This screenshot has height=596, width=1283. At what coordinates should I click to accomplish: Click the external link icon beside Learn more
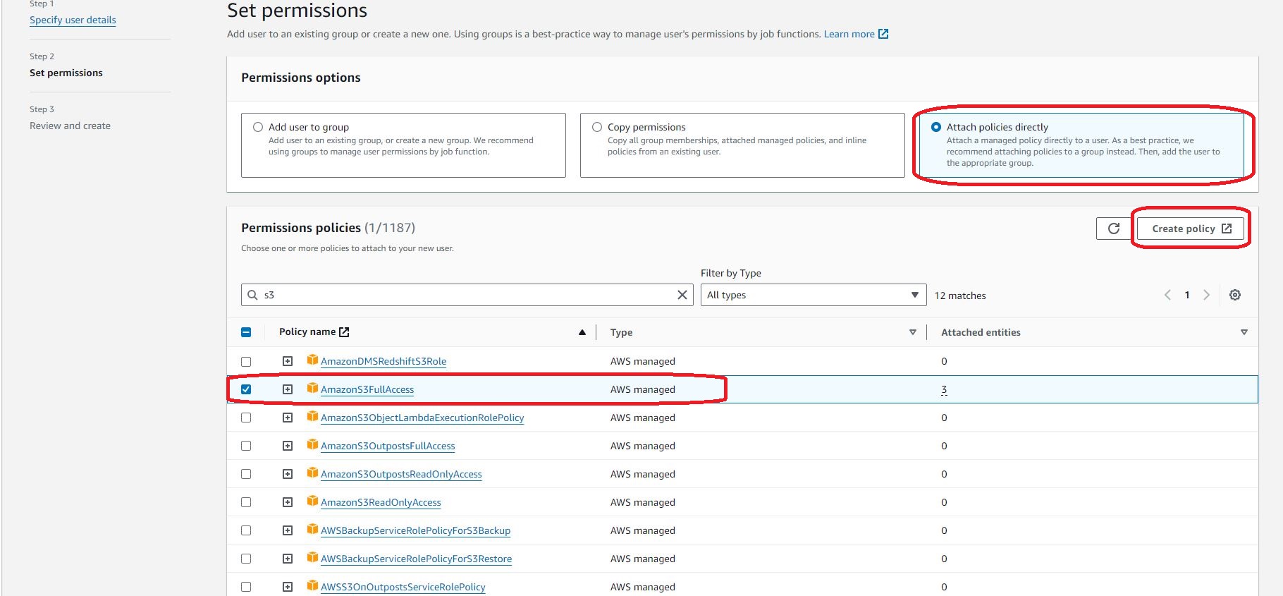pyautogui.click(x=883, y=34)
